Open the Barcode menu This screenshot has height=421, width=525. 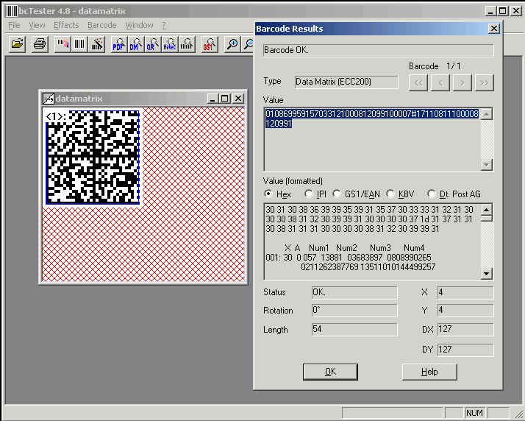tap(101, 25)
